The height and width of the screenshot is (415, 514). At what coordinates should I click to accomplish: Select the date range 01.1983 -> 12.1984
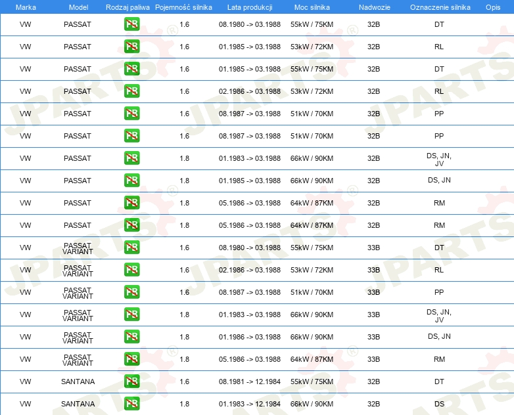pos(250,404)
